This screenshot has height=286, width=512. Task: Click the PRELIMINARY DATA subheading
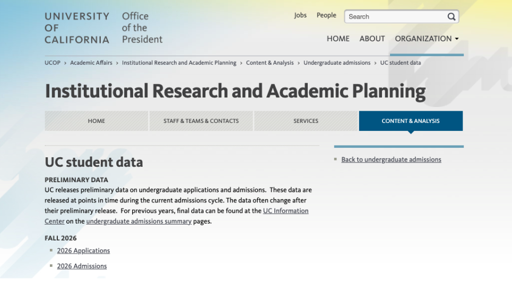(76, 180)
